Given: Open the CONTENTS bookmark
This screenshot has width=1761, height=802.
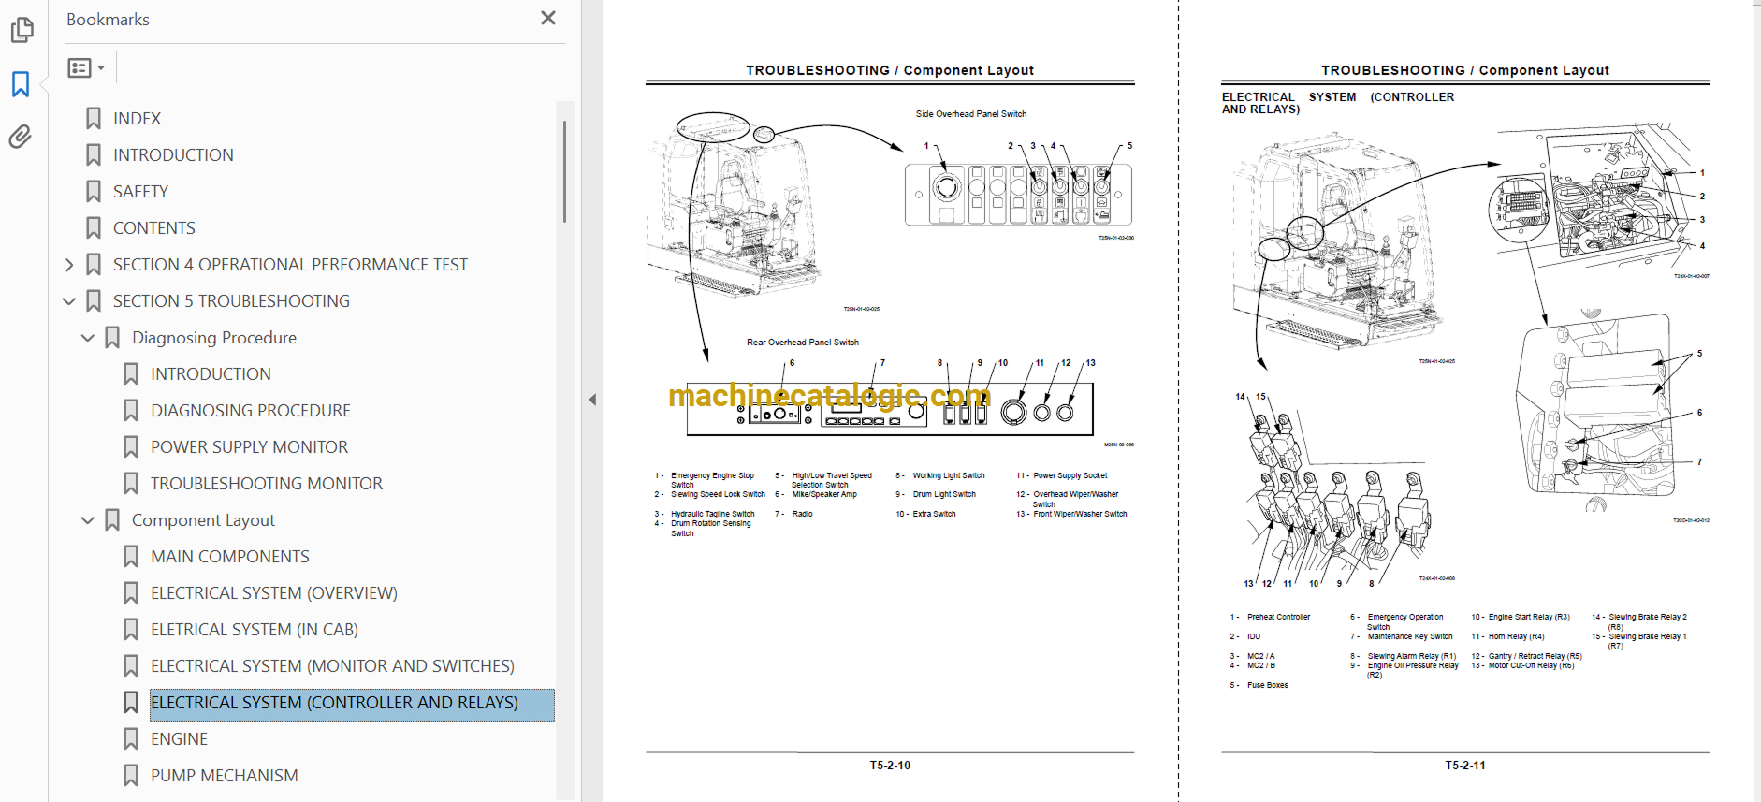Looking at the screenshot, I should click(154, 228).
